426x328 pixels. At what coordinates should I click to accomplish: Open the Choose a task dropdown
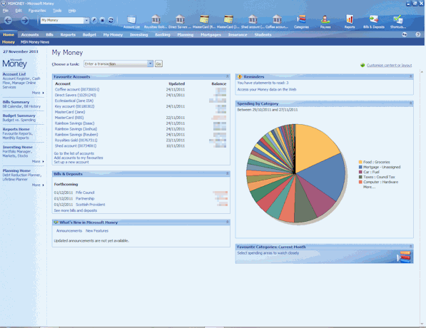coord(151,63)
